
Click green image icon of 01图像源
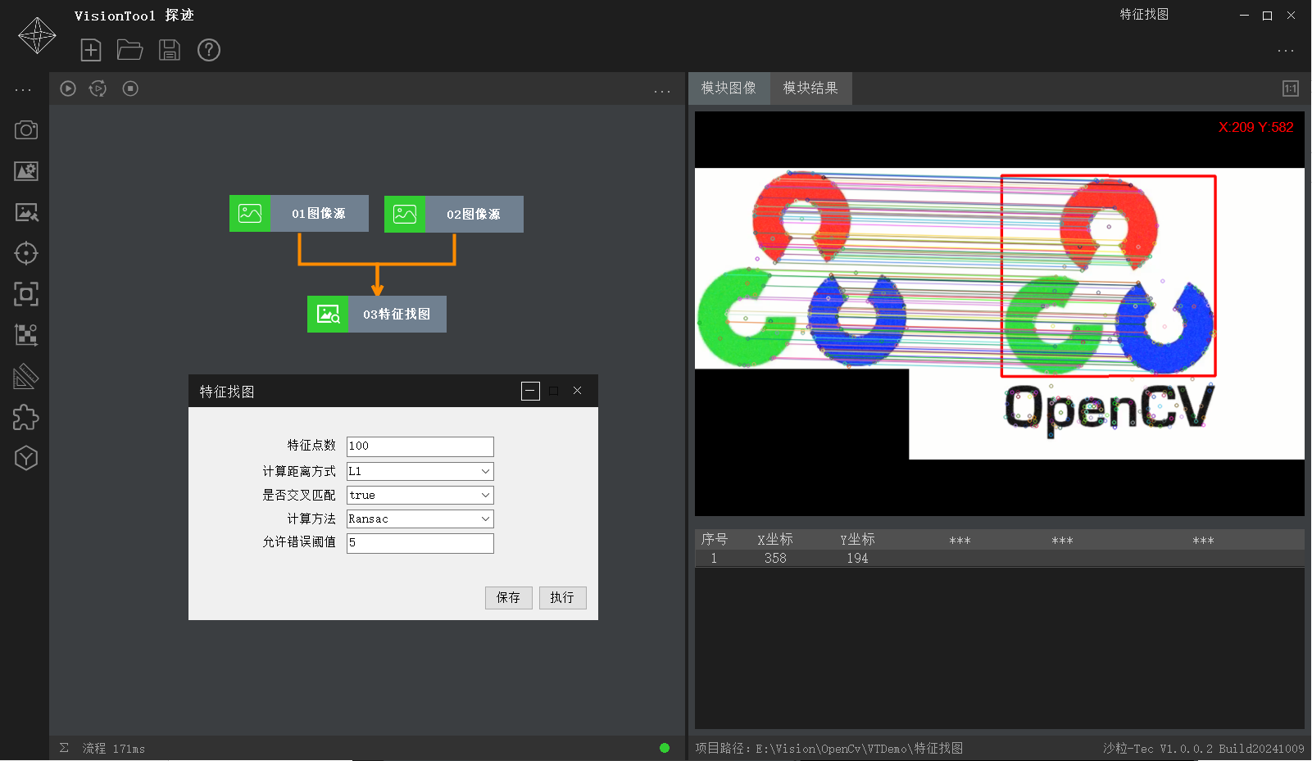click(x=250, y=214)
